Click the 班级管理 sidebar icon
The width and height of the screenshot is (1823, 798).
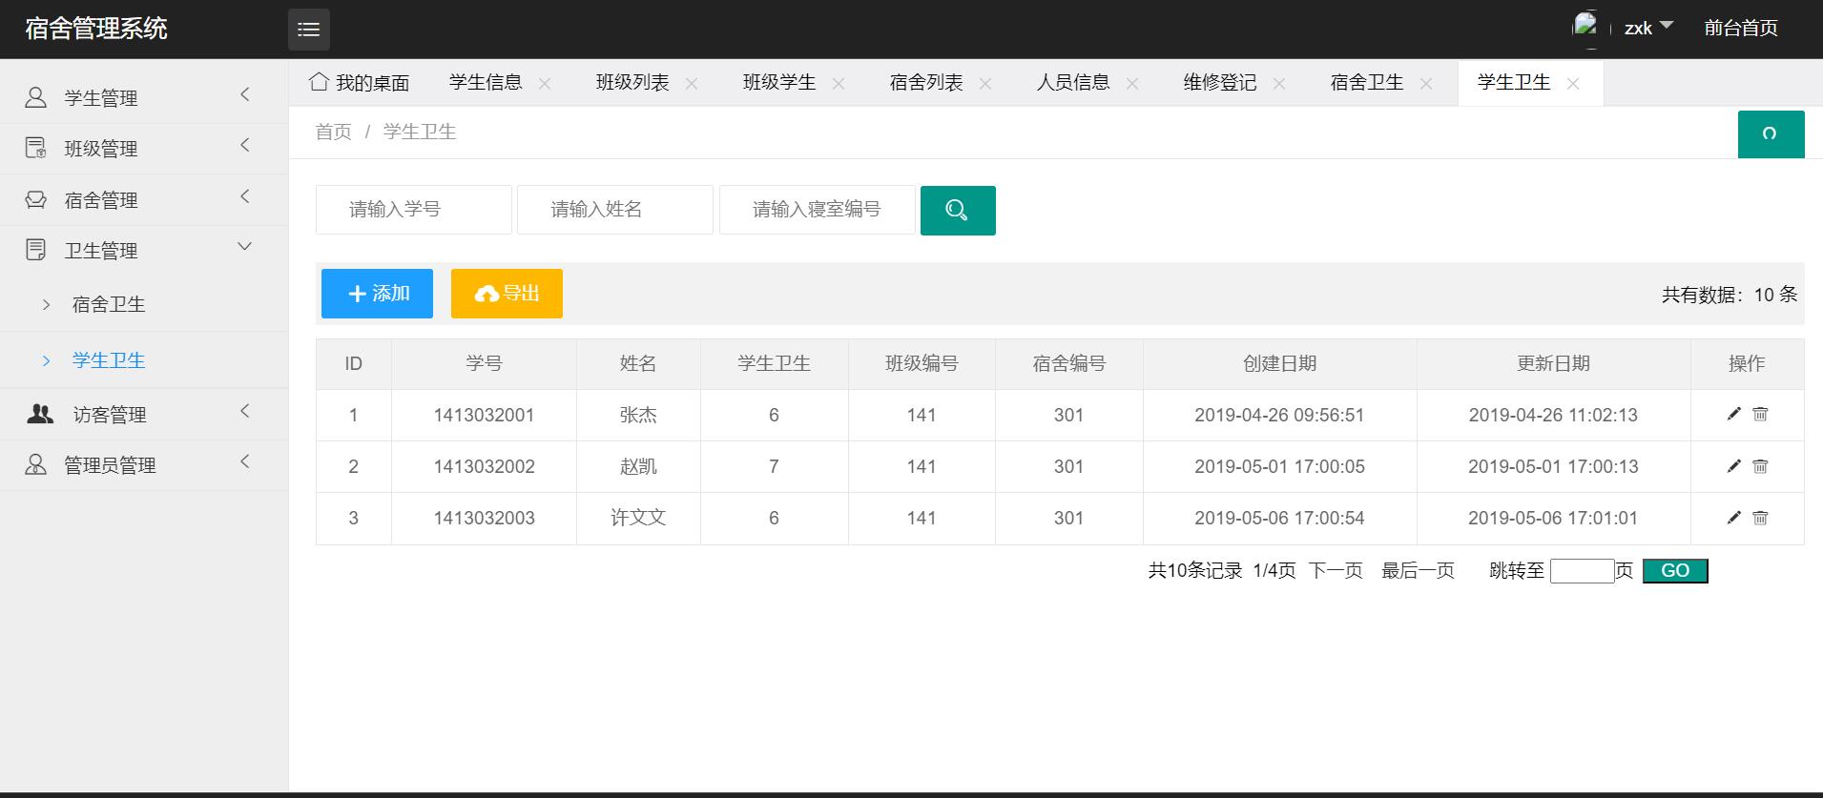pyautogui.click(x=35, y=148)
